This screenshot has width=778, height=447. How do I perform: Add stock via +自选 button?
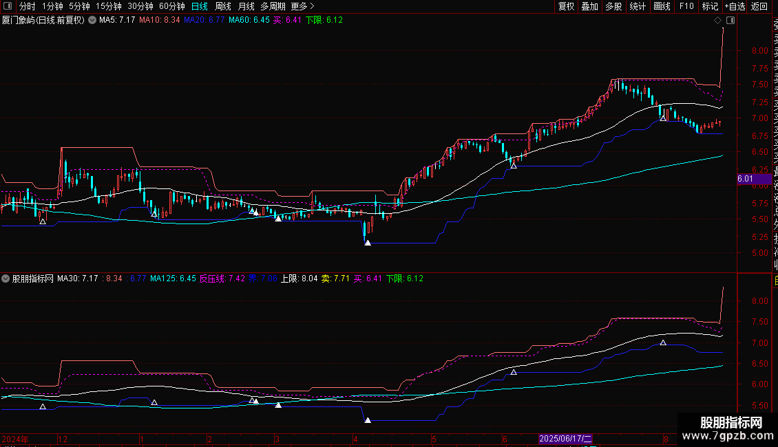(735, 6)
